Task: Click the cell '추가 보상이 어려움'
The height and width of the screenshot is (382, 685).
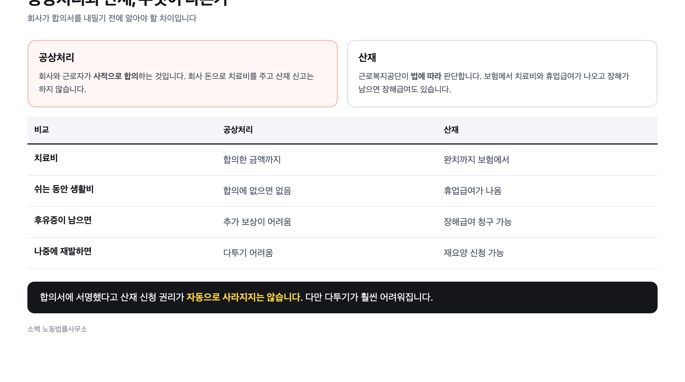Action: coord(257,222)
